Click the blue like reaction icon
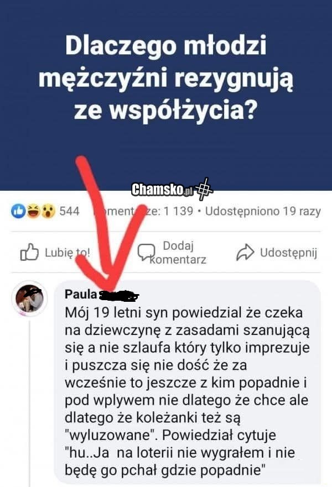This screenshot has width=332, height=487. [x=18, y=211]
